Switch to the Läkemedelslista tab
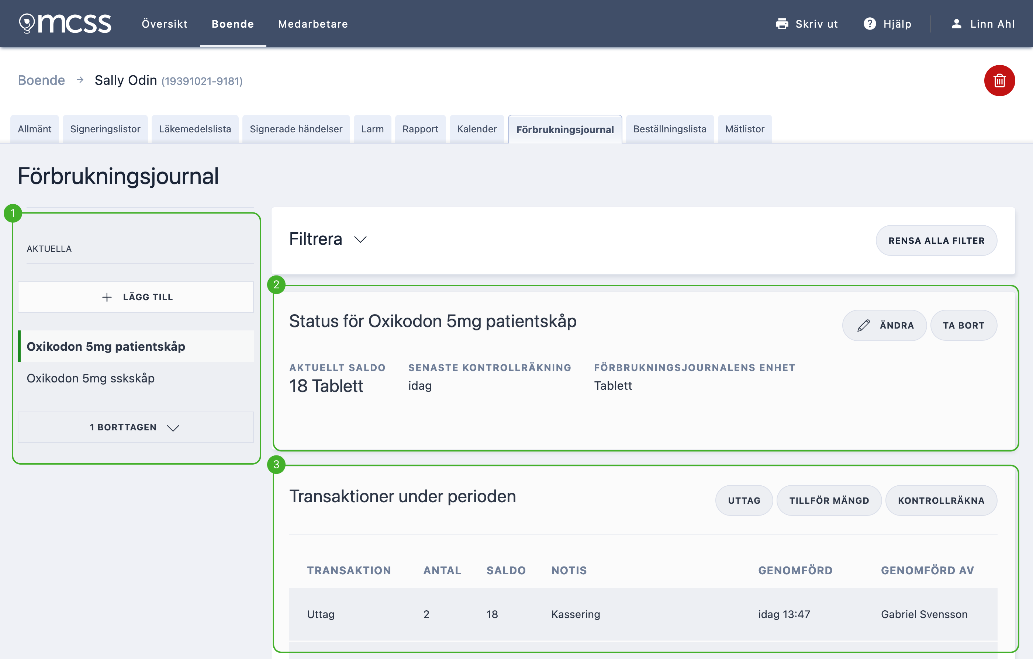Viewport: 1033px width, 659px height. pos(195,129)
